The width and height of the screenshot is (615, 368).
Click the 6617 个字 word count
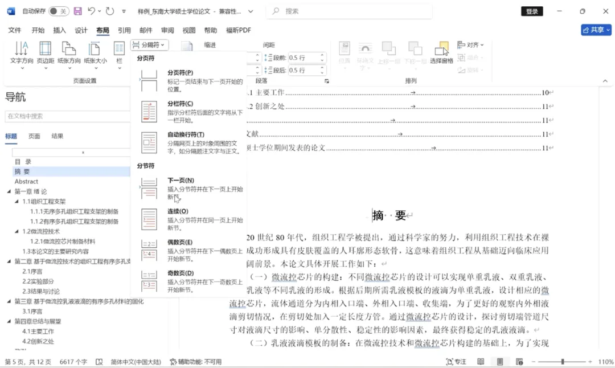[x=73, y=362]
